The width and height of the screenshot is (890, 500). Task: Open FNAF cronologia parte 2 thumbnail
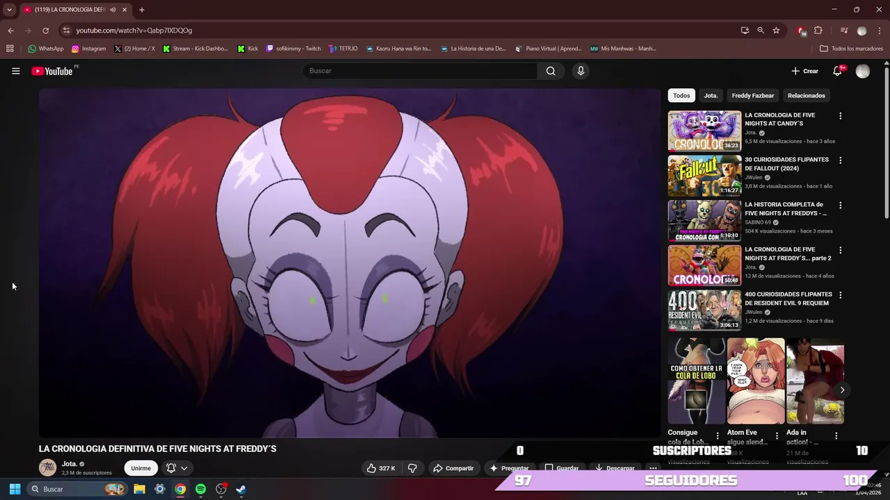point(704,265)
